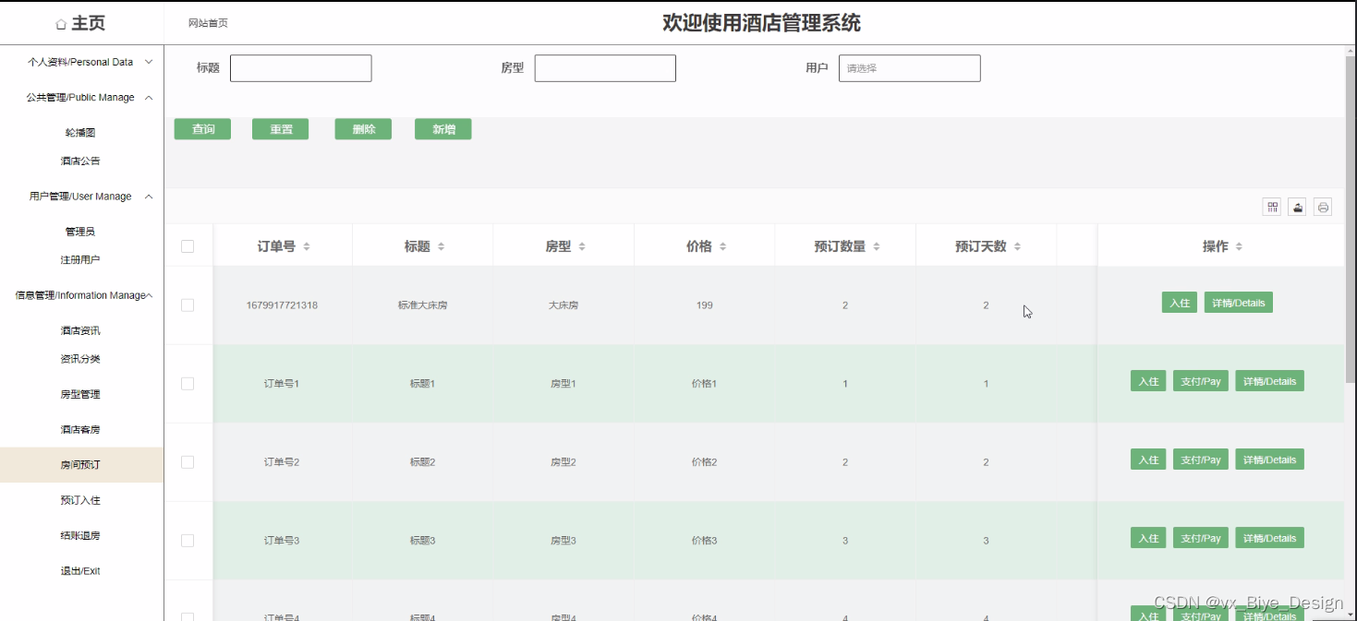Check the 订单号3 row checkbox
This screenshot has width=1357, height=621.
click(188, 541)
